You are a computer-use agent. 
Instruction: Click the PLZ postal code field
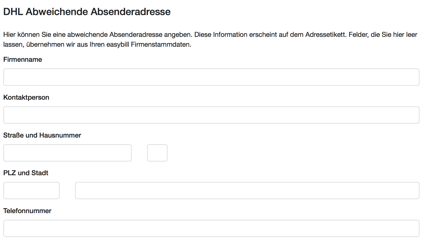click(31, 191)
